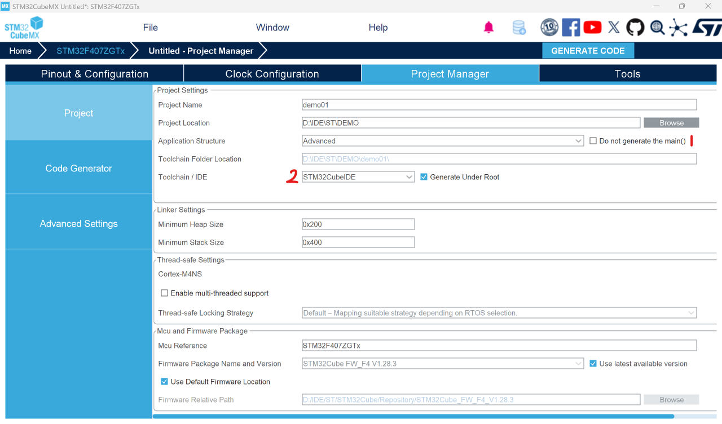Open the Facebook icon link
Screen dimensions: 722x424
coord(571,27)
